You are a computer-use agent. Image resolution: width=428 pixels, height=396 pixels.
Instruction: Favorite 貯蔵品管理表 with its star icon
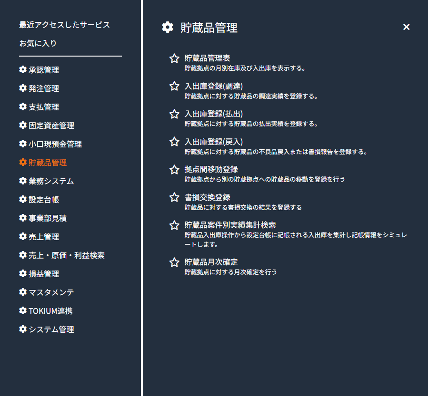(174, 58)
